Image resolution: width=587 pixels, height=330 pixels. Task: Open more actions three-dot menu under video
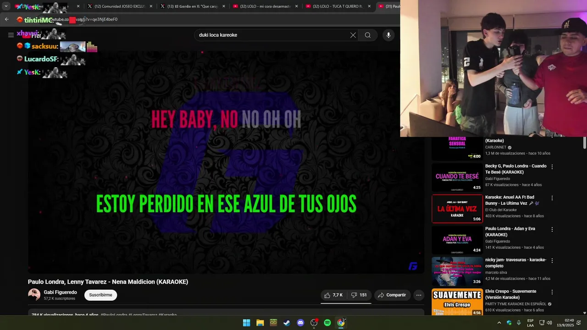coord(419,295)
